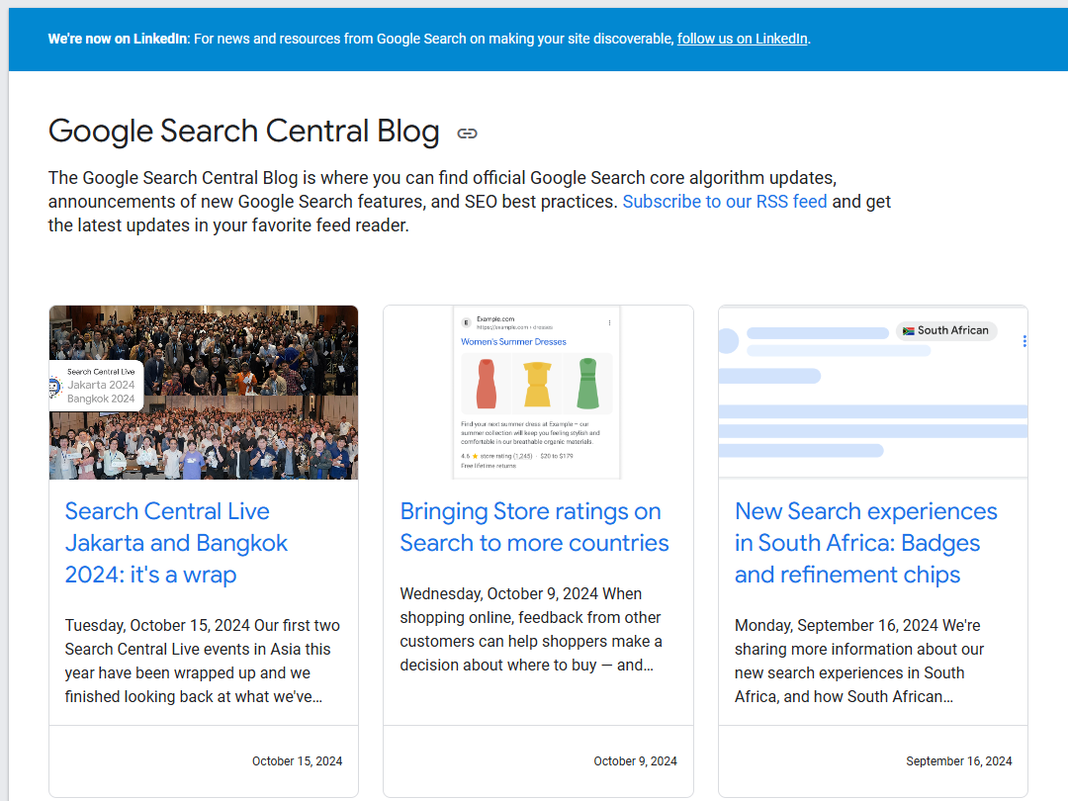Click the blue avatar circle in South Africa mockup
The image size is (1068, 801).
pyautogui.click(x=728, y=340)
